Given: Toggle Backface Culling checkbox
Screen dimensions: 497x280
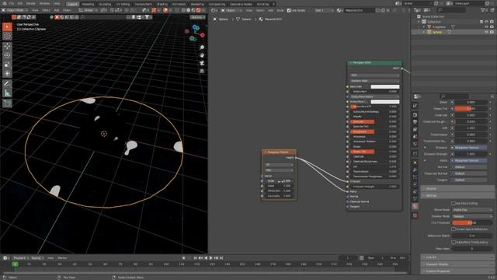Looking at the screenshot, I should pos(454,203).
